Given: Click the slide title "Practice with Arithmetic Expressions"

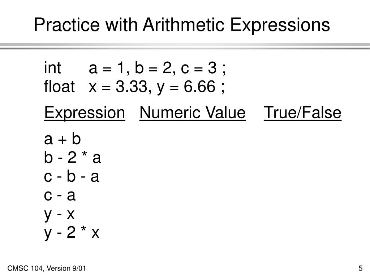Looking at the screenshot, I should [182, 25].
